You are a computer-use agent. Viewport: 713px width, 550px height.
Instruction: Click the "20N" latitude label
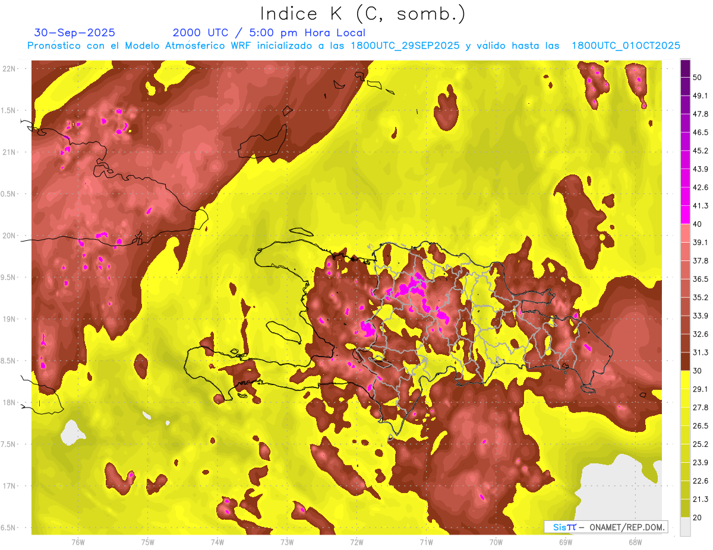pos(10,236)
